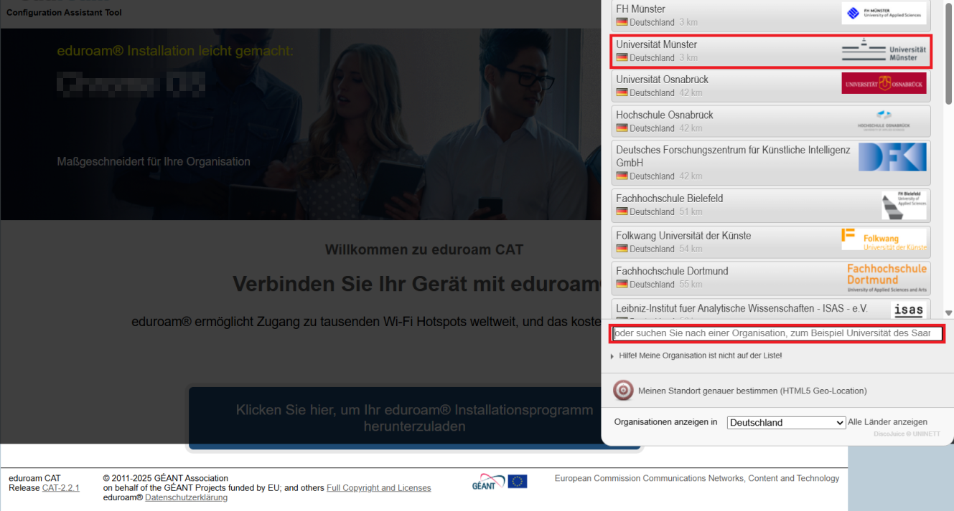This screenshot has width=954, height=511.
Task: Select Deutsches Forschungszentrum für Künstliche Intelligenz GmbH
Action: click(x=771, y=163)
